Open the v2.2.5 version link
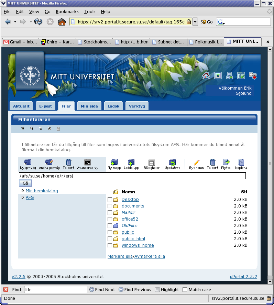This screenshot has width=274, height=305. click(19, 276)
